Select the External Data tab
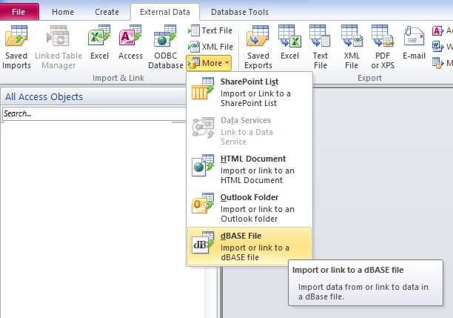 point(165,12)
